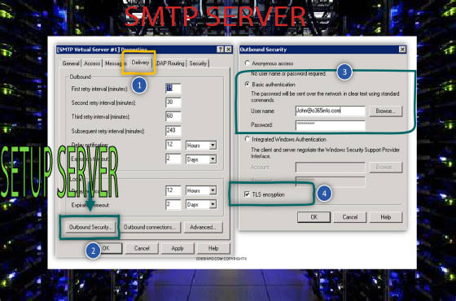Screen dimensions: 456x301
Task: Click the Outbound connections button
Action: pyautogui.click(x=150, y=227)
